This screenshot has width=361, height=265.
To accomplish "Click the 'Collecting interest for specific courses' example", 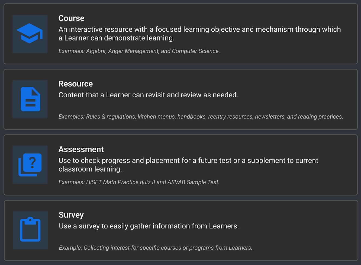I will click(156, 248).
